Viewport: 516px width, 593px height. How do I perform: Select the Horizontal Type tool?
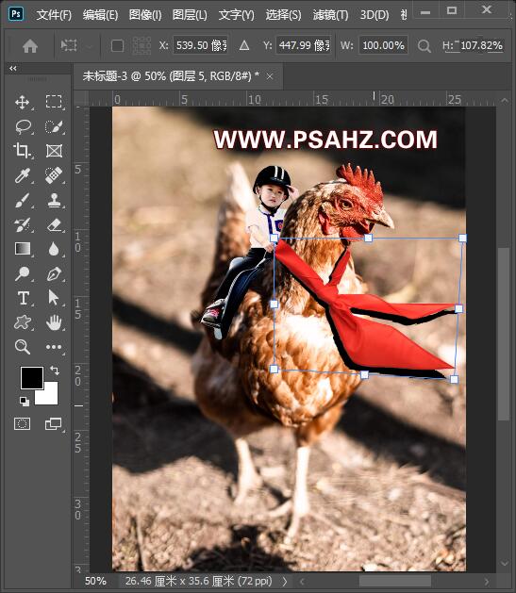click(x=23, y=298)
